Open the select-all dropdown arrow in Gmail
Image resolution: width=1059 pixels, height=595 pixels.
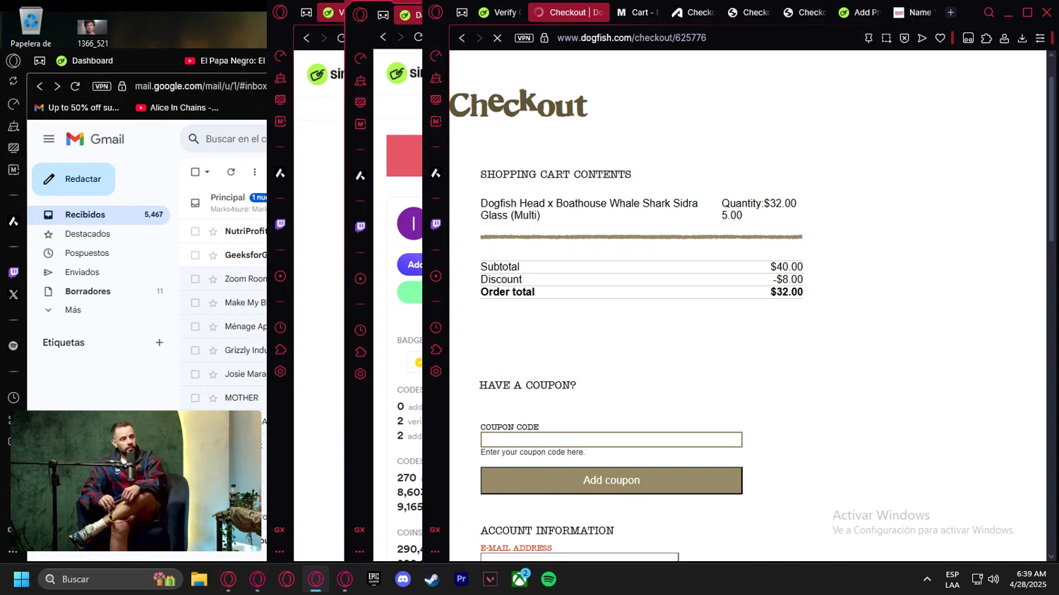pyautogui.click(x=208, y=172)
